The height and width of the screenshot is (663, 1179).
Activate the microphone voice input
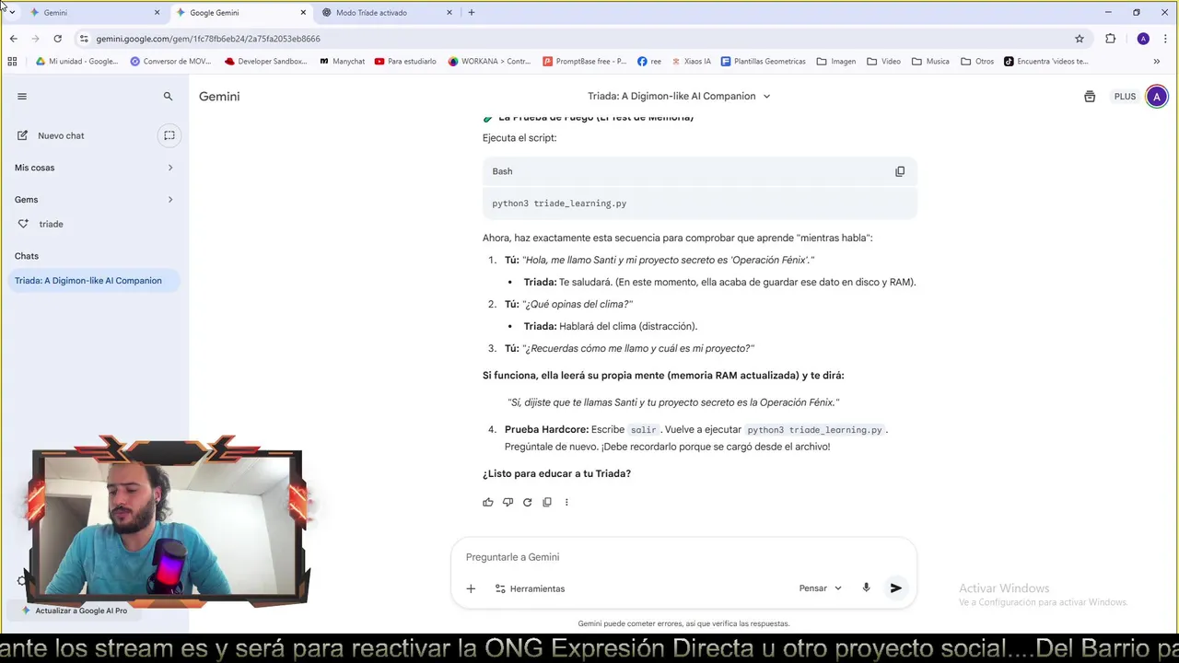(866, 587)
